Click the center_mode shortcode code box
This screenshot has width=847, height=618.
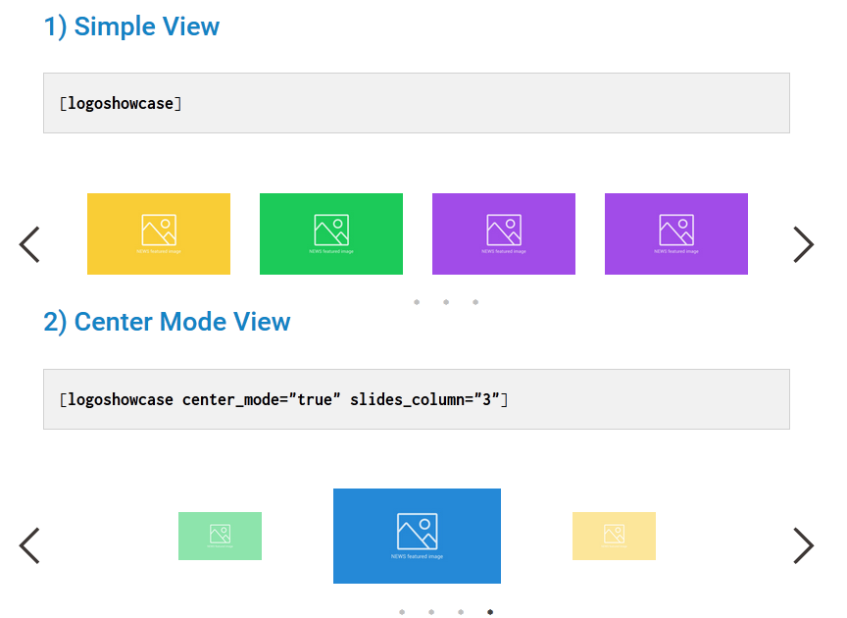pos(417,399)
